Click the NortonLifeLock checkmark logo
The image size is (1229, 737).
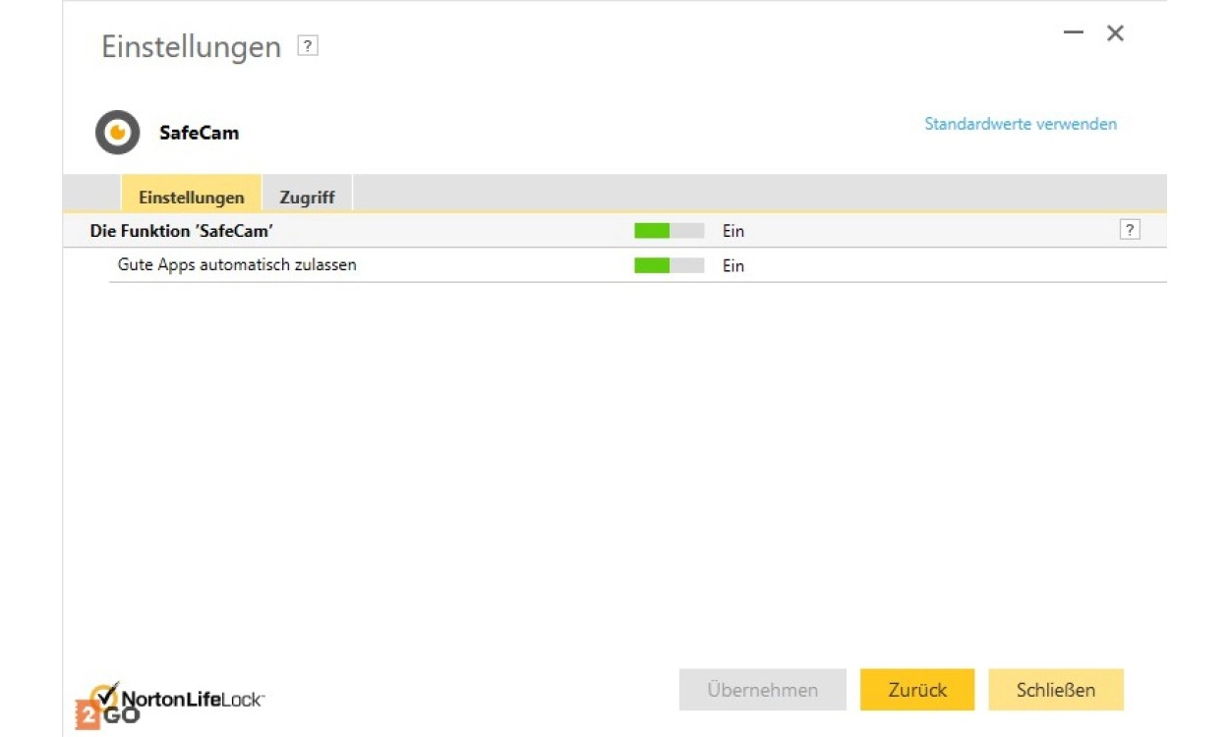105,694
